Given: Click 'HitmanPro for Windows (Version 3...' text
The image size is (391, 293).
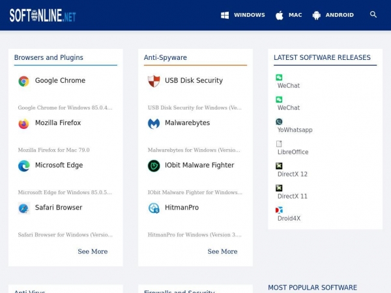Looking at the screenshot, I should (x=195, y=234).
